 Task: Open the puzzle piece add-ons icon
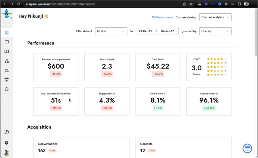7,89
